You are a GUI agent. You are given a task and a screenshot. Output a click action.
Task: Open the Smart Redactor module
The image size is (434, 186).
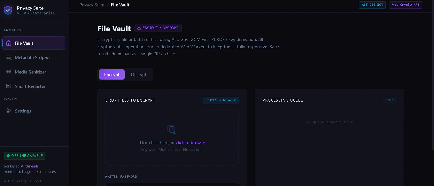pyautogui.click(x=34, y=86)
